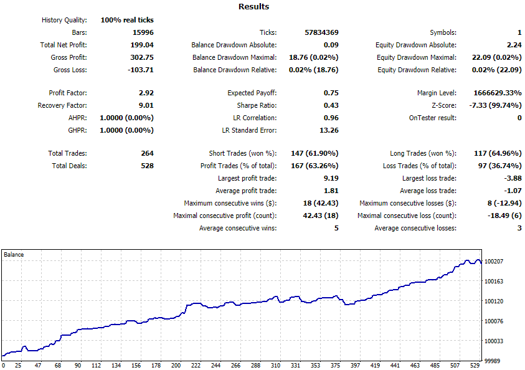Click the 100076 label on the balance axis
Viewport: 525px width, 370px height.
tap(493, 321)
